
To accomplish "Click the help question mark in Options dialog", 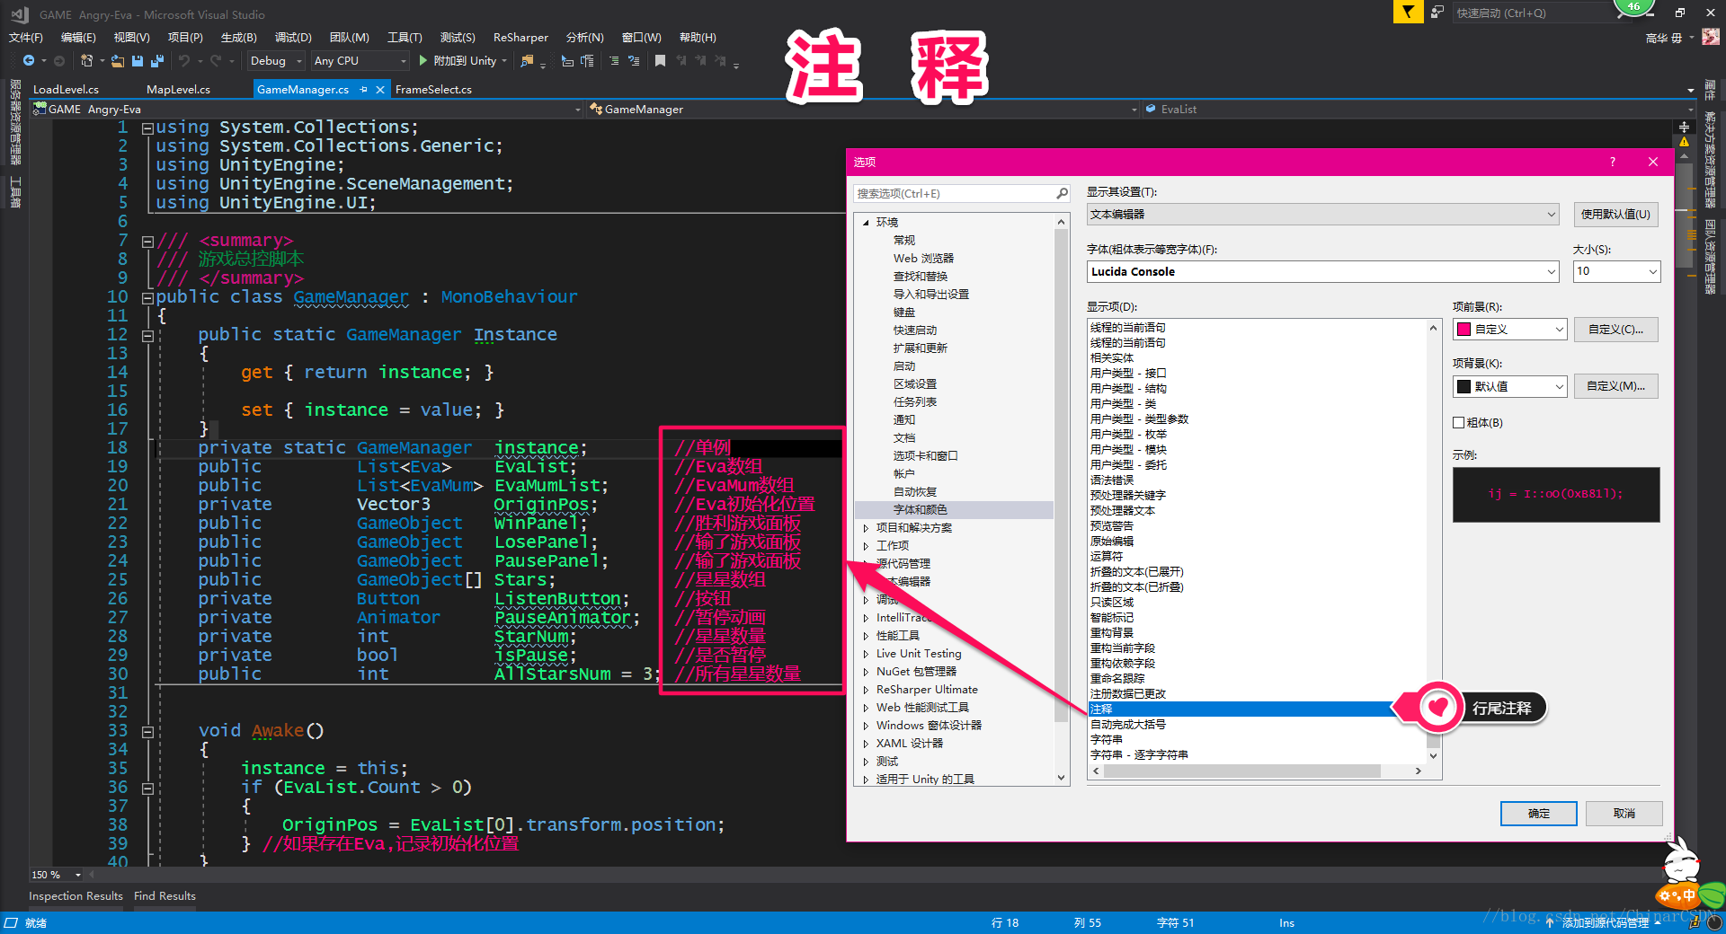I will click(x=1613, y=162).
